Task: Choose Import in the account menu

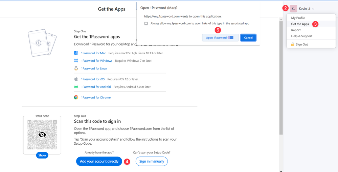Action: [x=296, y=30]
